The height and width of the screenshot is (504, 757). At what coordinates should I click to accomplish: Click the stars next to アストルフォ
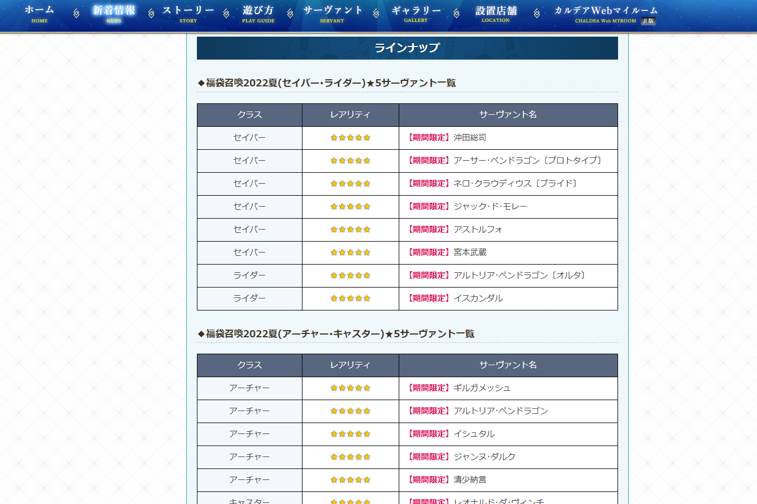(x=350, y=230)
